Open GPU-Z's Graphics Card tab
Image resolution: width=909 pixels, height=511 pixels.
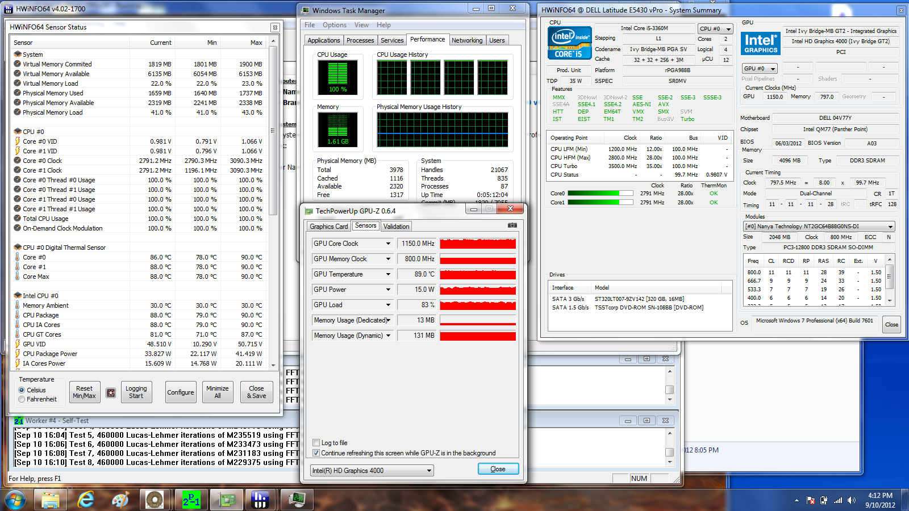pyautogui.click(x=328, y=227)
